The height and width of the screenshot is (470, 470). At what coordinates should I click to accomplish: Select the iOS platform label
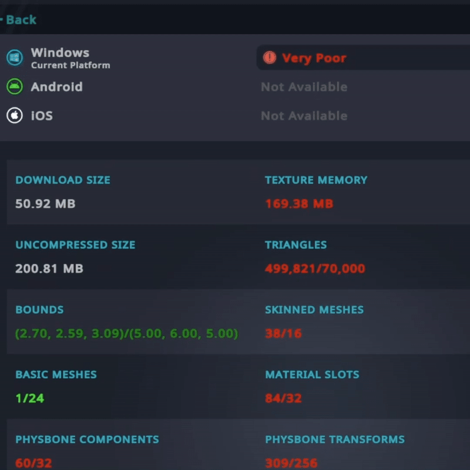(42, 116)
